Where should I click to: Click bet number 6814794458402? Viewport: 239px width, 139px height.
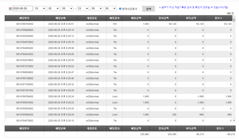[x=25, y=48]
